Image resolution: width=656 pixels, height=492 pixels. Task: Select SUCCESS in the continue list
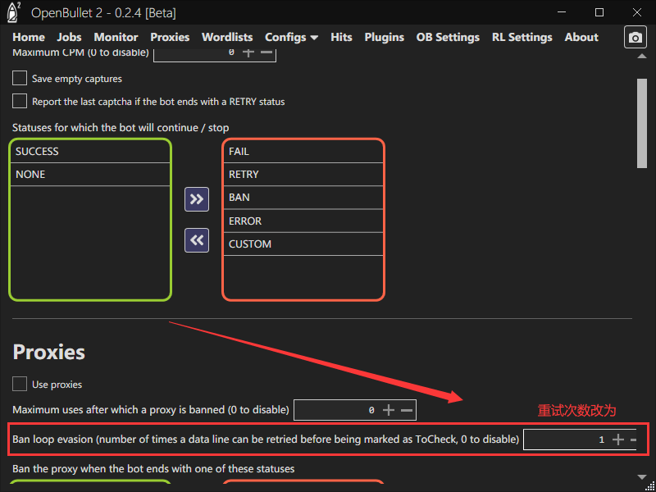point(90,152)
